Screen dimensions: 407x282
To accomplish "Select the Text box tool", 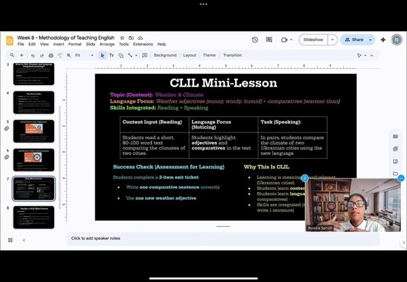I will point(112,55).
